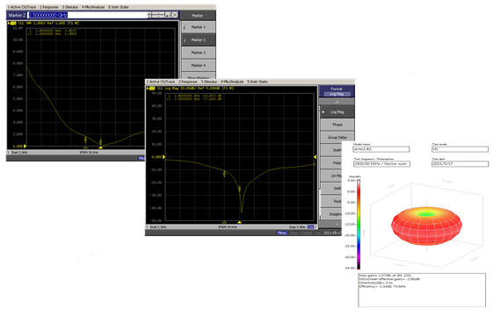501x316 pixels.
Task: Click the Test mode field
Action: (x=460, y=149)
